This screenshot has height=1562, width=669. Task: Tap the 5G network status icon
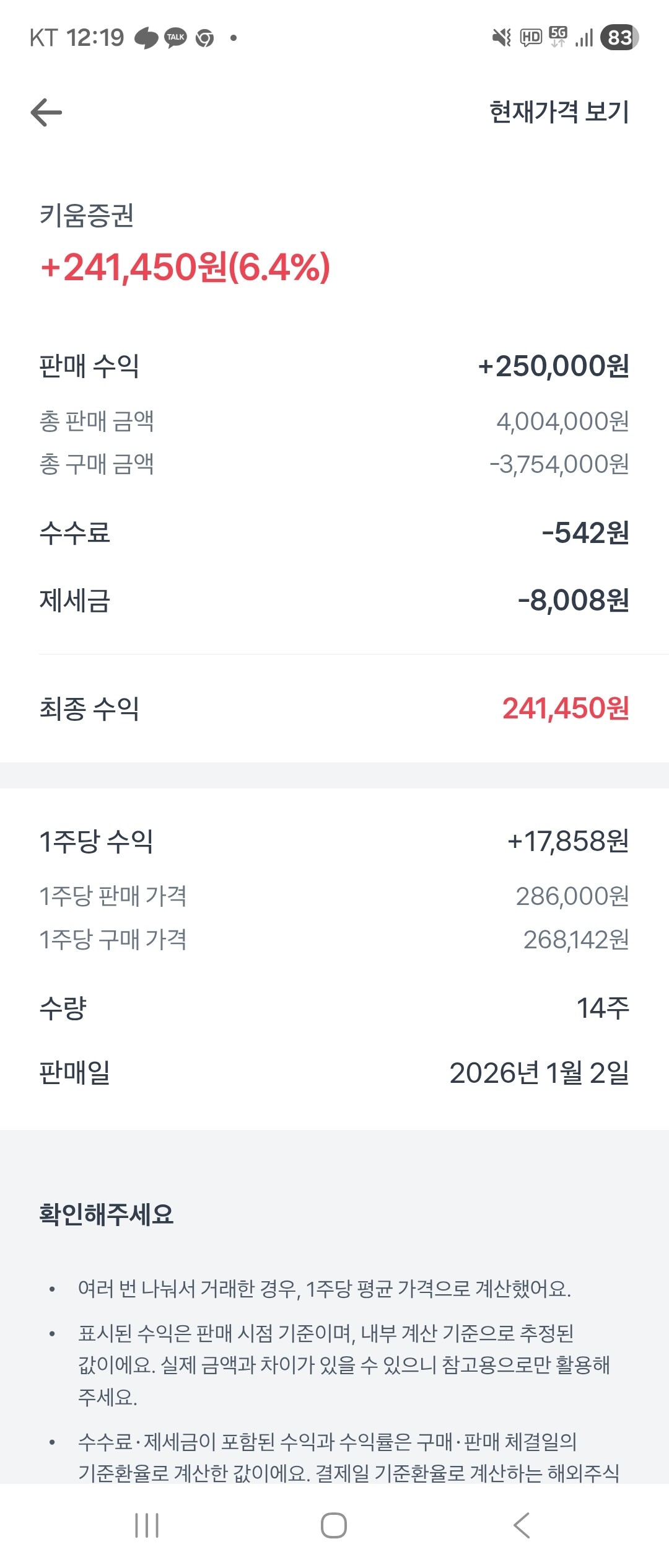(x=558, y=37)
